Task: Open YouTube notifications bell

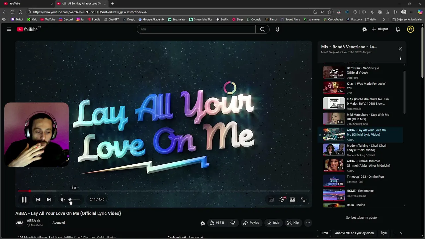Action: (x=398, y=29)
